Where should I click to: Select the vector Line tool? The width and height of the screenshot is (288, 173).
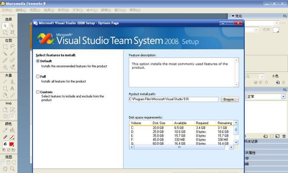5,81
